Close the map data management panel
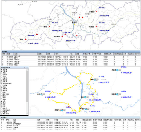This screenshot has width=141, height=132. point(27,67)
